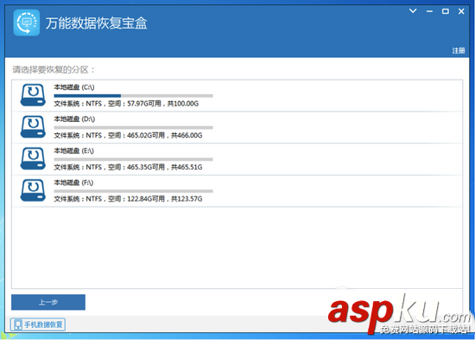
Task: Open the title bar dropdown menu arrow
Action: click(413, 11)
